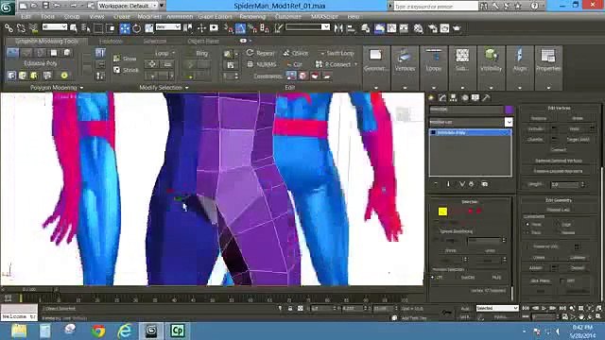Screen dimensions: 605x340
Task: Click the QSlice tool in ribbon
Action: point(296,53)
